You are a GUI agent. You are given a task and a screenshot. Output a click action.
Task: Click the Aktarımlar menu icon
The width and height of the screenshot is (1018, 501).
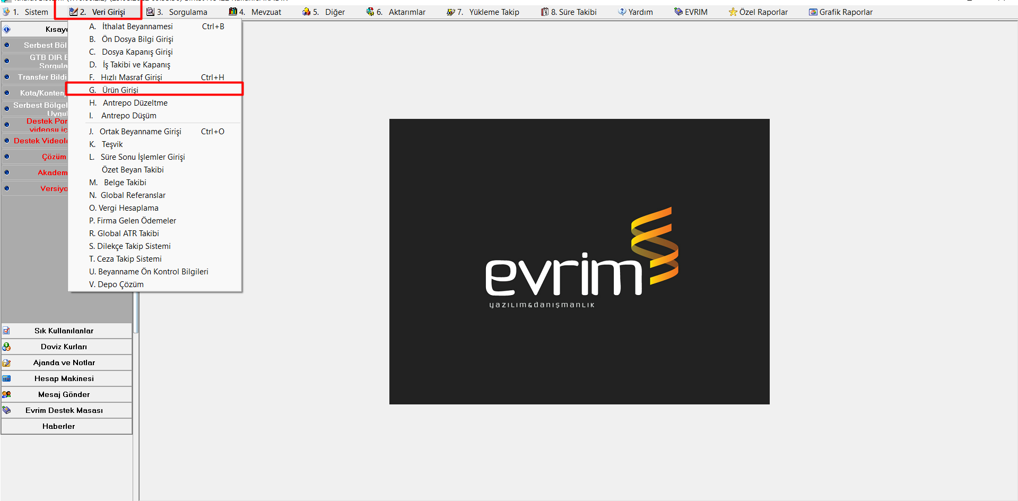click(370, 12)
